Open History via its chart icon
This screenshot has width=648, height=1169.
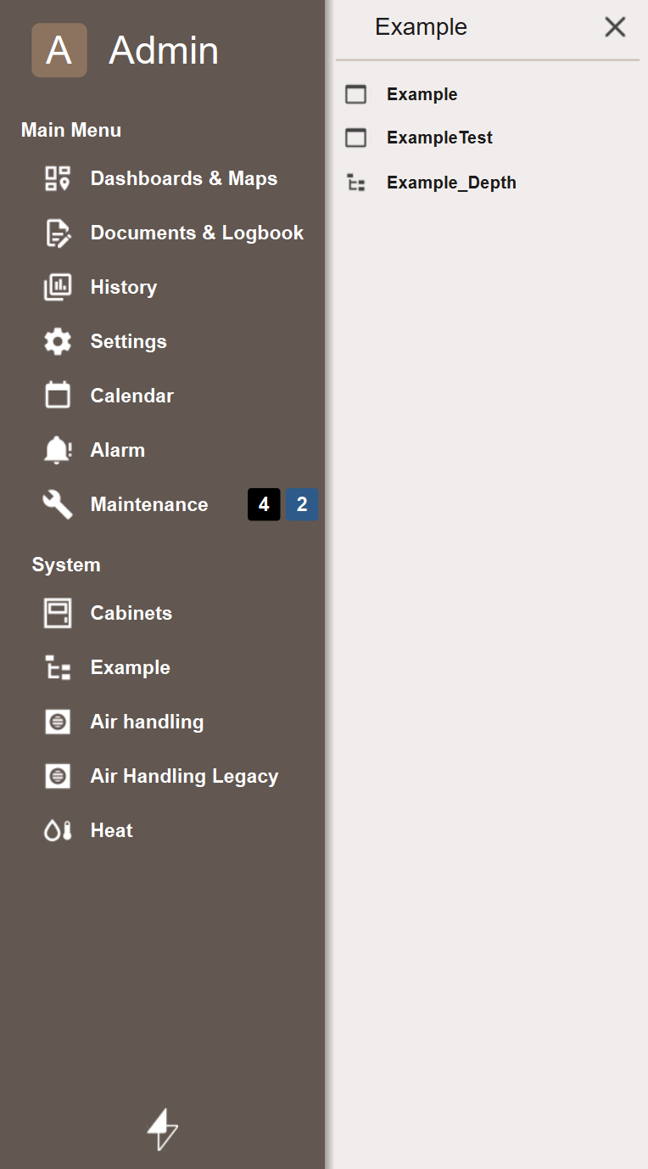tap(58, 287)
